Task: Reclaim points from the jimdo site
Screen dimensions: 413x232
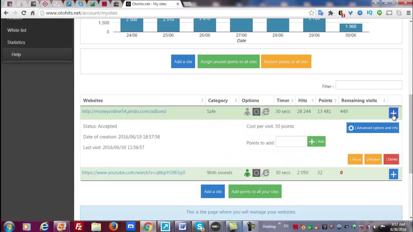Action: [373, 159]
